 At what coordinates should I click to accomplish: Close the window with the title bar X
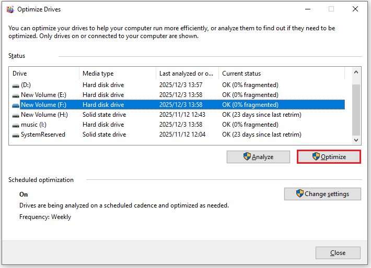coord(355,9)
